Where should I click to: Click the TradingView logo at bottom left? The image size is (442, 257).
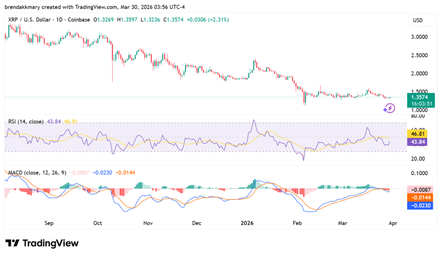pos(41,243)
